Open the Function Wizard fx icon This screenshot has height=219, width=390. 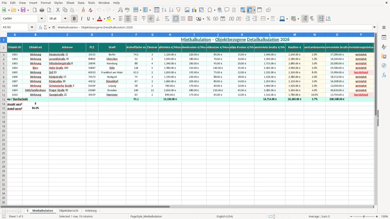tap(41, 27)
